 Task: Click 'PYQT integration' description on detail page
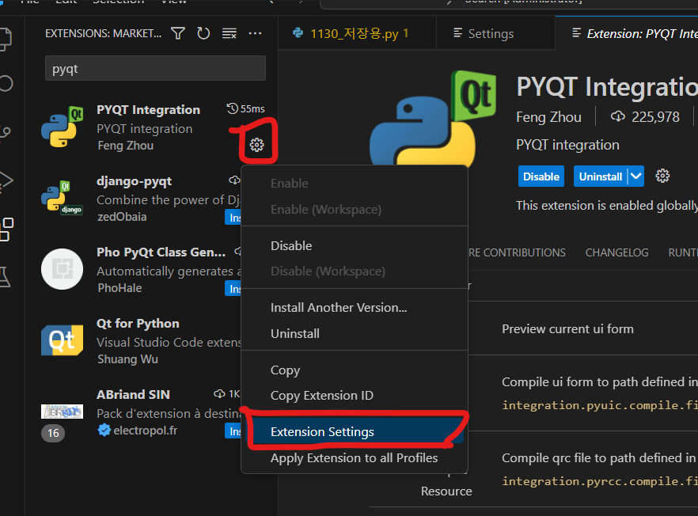click(x=567, y=145)
